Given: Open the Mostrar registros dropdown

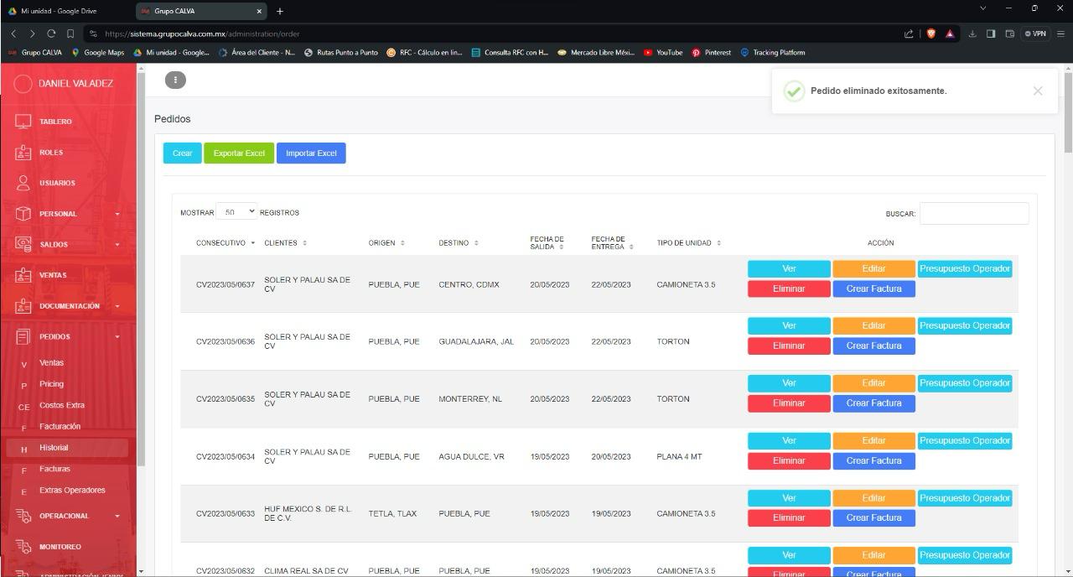Looking at the screenshot, I should [x=236, y=212].
